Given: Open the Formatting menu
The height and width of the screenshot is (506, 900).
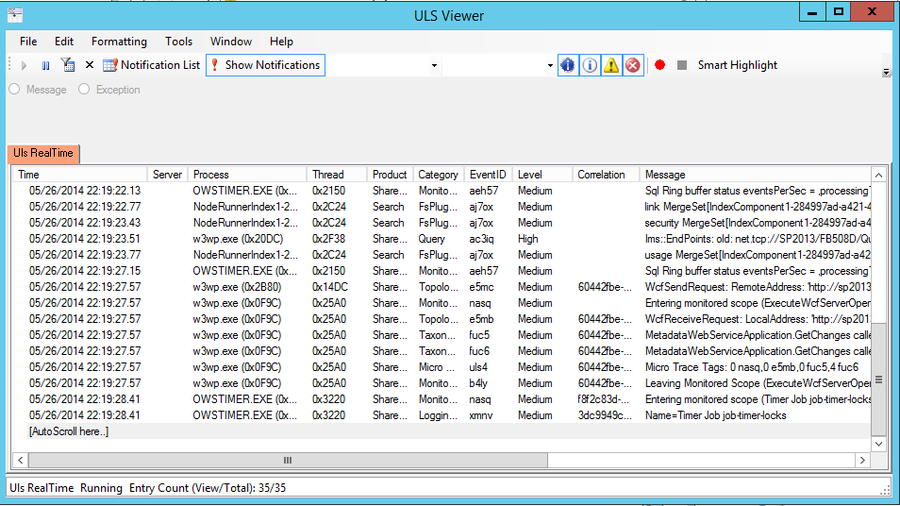Looking at the screenshot, I should (119, 42).
